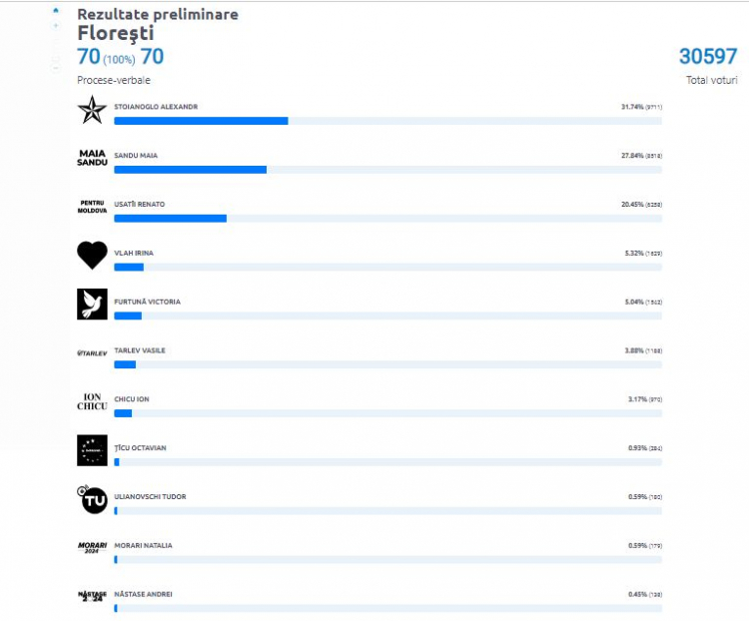Click the Morari 2024 logo
749x621 pixels.
[x=92, y=547]
